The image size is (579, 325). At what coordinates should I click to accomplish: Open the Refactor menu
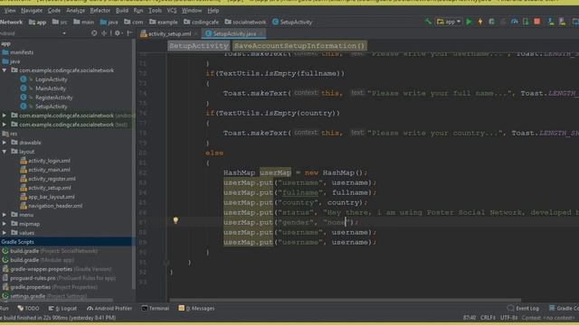click(100, 10)
